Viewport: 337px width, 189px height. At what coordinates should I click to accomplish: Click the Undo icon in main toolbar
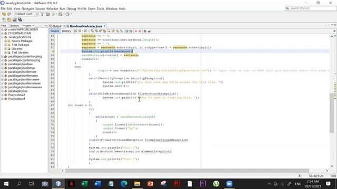pyautogui.click(x=4, y=14)
